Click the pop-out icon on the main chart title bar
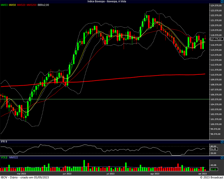Image resolution: width=224 pixels, height=179 pixels. click(222, 2)
